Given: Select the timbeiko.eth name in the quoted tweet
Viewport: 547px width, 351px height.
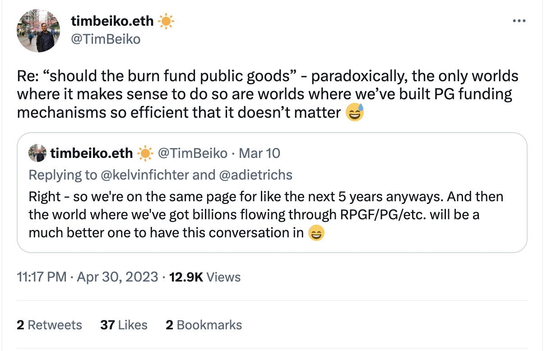Looking at the screenshot, I should pos(92,153).
